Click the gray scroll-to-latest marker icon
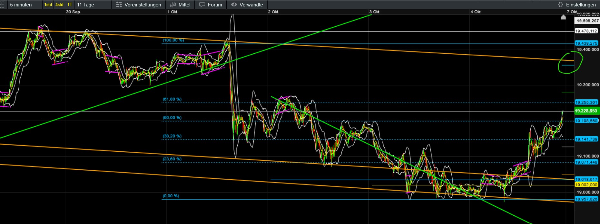Image resolution: width=600 pixels, height=224 pixels. click(563, 17)
